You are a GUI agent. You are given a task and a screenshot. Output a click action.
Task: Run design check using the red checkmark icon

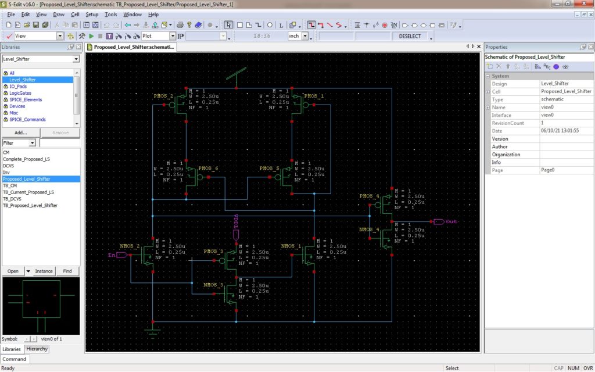9,36
